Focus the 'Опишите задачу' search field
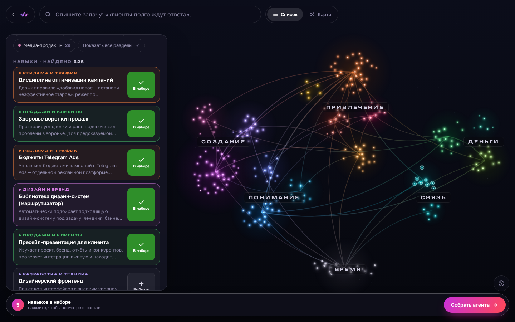 [x=150, y=15]
